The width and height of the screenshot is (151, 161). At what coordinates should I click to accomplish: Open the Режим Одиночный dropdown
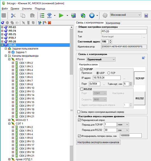tap(101, 59)
